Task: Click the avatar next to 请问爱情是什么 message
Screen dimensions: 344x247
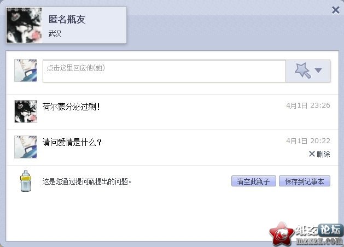Action: pos(26,147)
